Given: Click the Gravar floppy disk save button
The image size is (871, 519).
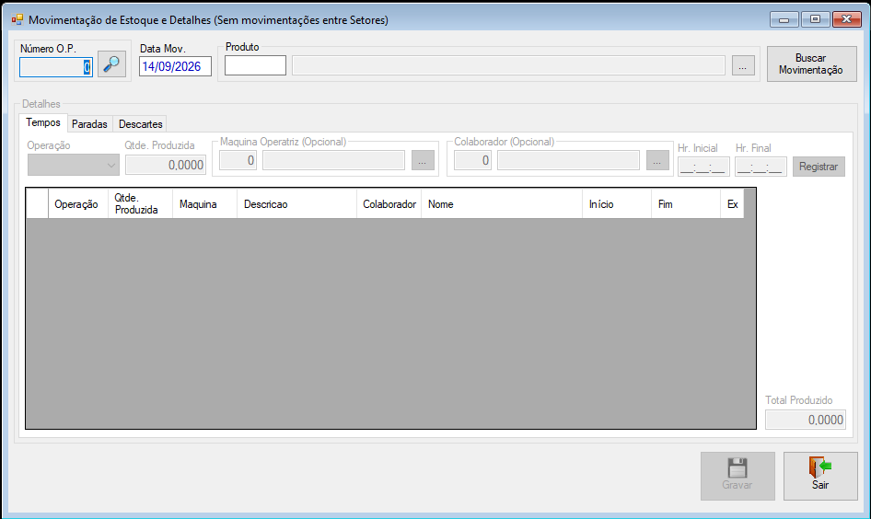Looking at the screenshot, I should [x=737, y=476].
